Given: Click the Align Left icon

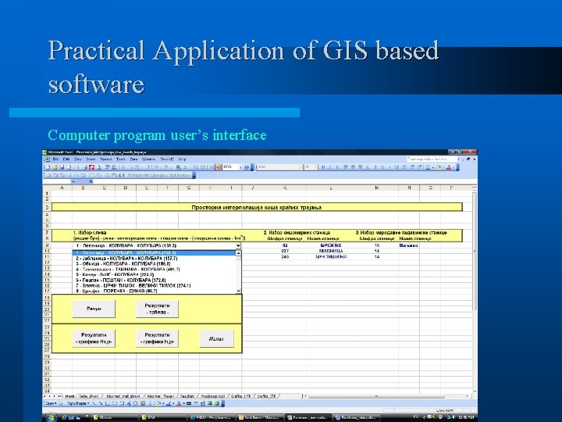Looking at the screenshot, I should [x=346, y=167].
